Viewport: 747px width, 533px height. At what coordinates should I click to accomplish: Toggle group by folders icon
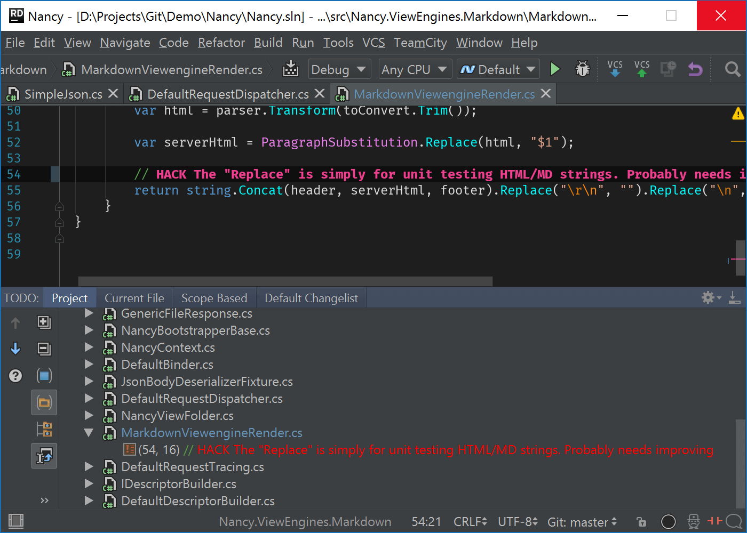[x=44, y=402]
